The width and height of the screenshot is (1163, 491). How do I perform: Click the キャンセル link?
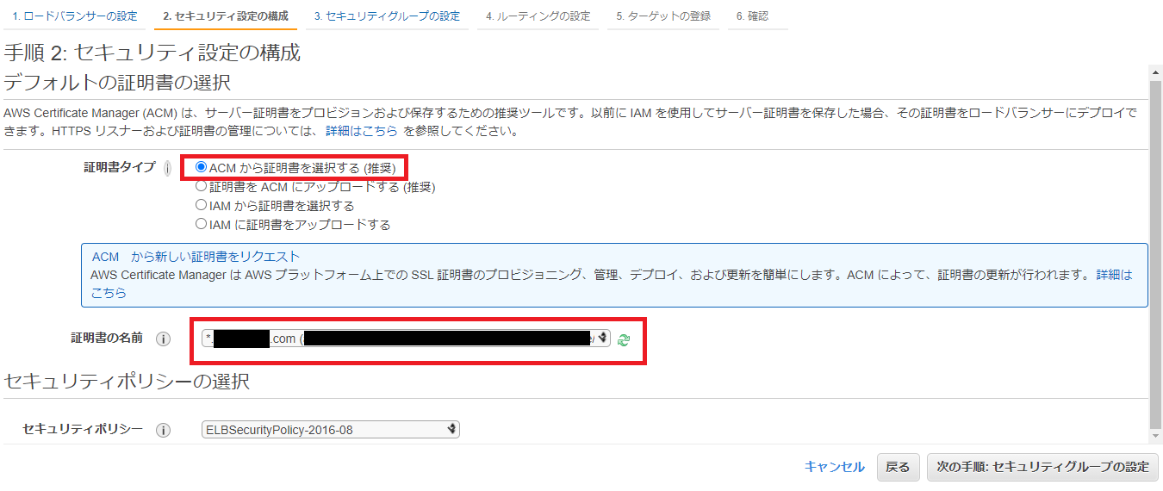835,467
